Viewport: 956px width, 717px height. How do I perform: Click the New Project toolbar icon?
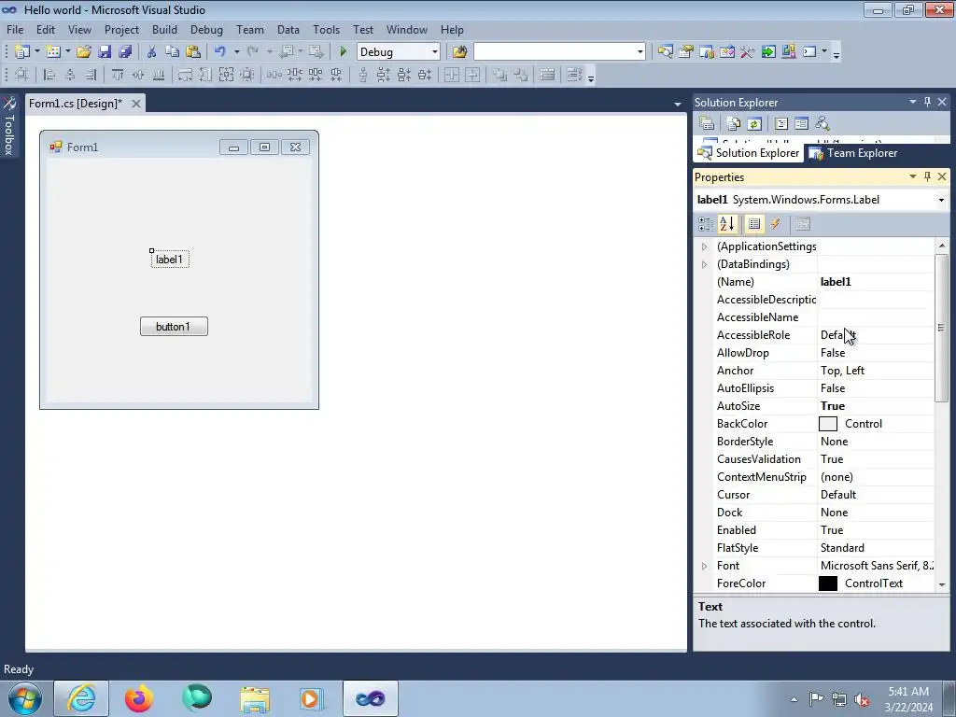[22, 52]
